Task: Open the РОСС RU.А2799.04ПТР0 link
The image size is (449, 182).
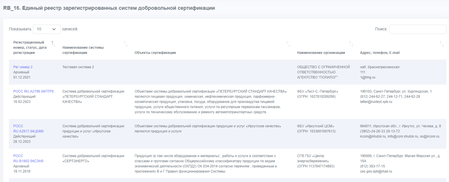Action: pyautogui.click(x=34, y=91)
